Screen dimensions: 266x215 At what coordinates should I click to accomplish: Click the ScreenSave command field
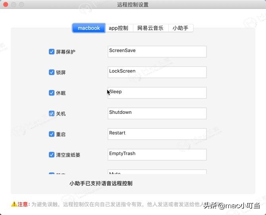[x=157, y=52]
